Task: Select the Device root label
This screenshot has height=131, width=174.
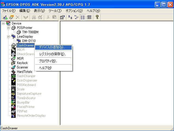Action: click(16, 23)
